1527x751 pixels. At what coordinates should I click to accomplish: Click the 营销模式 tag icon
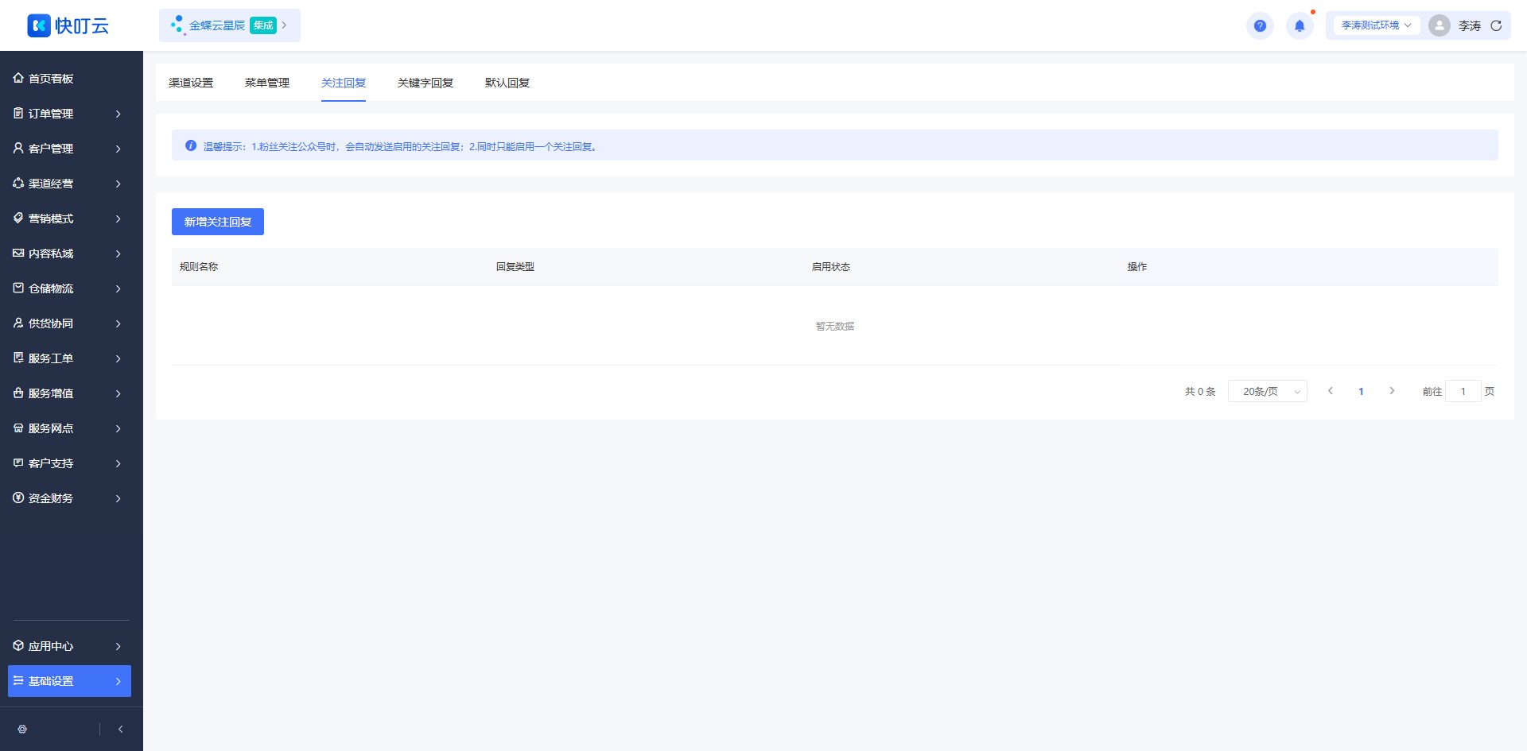(x=18, y=218)
